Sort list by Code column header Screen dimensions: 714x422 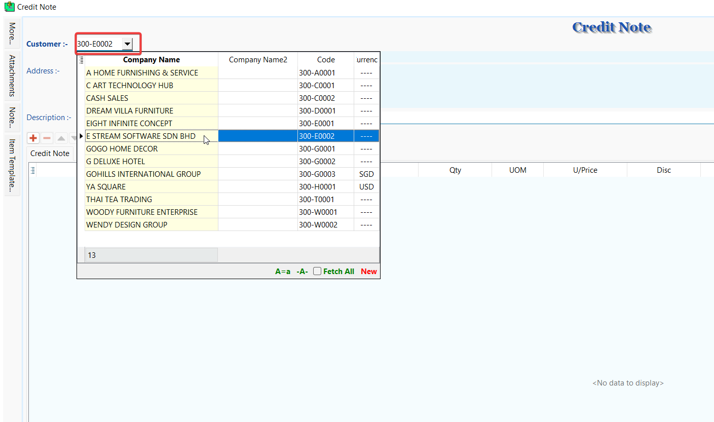[326, 60]
